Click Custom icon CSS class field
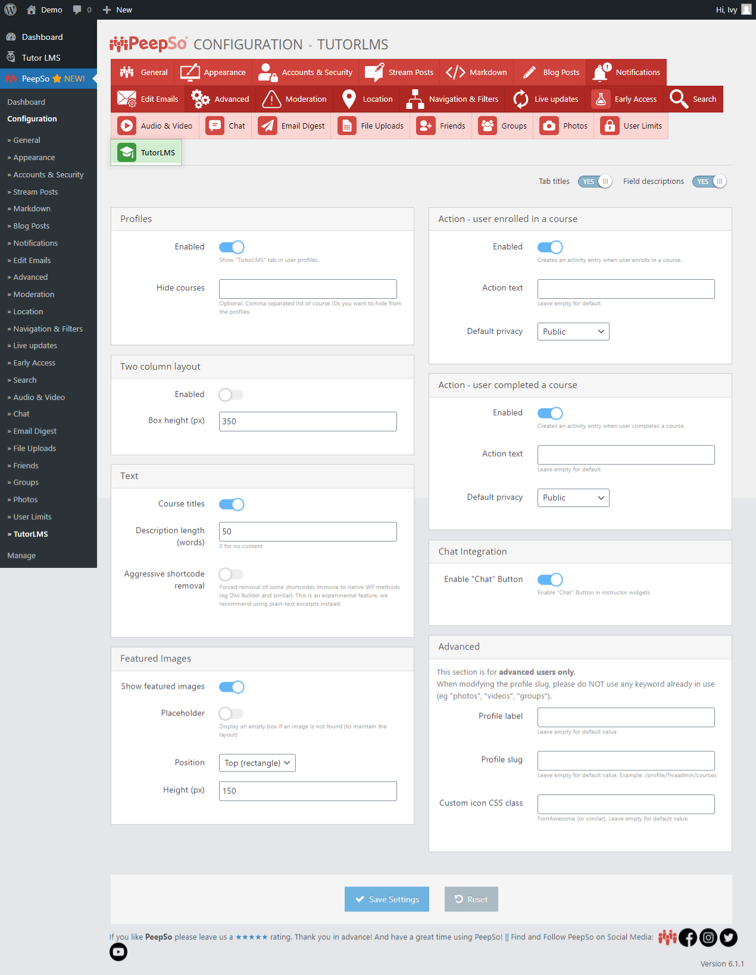Image resolution: width=756 pixels, height=975 pixels. click(626, 804)
